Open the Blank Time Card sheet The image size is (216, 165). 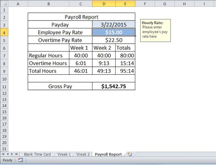(x=38, y=154)
